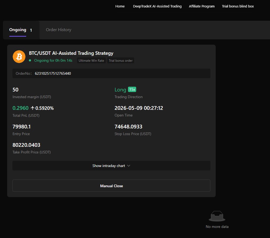Viewport: 270px width, 238px height.
Task: Click 'Trading Direction' label
Action: [x=129, y=97]
